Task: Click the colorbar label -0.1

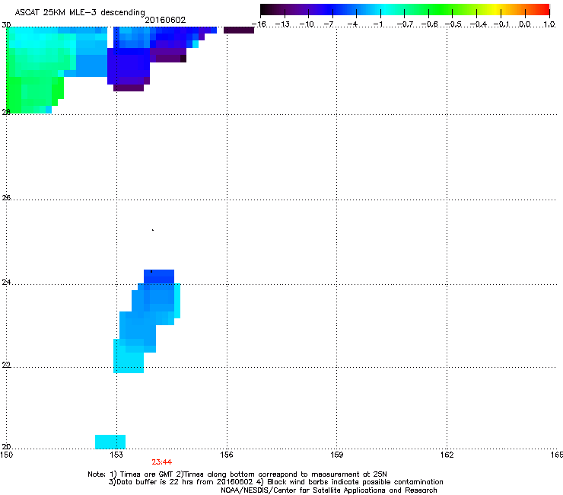Action: [x=501, y=24]
